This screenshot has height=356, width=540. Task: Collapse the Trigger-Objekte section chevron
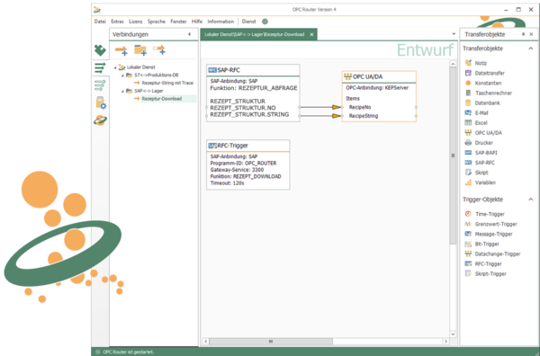click(x=531, y=200)
